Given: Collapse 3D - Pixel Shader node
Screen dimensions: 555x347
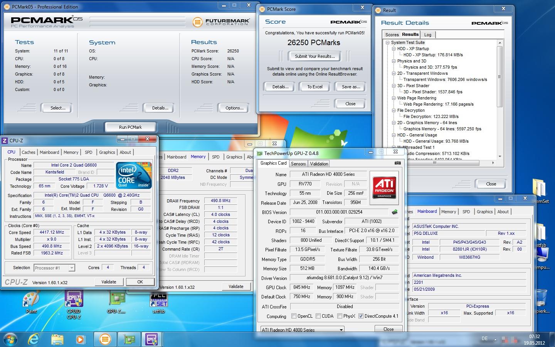Looking at the screenshot, I should 394,86.
